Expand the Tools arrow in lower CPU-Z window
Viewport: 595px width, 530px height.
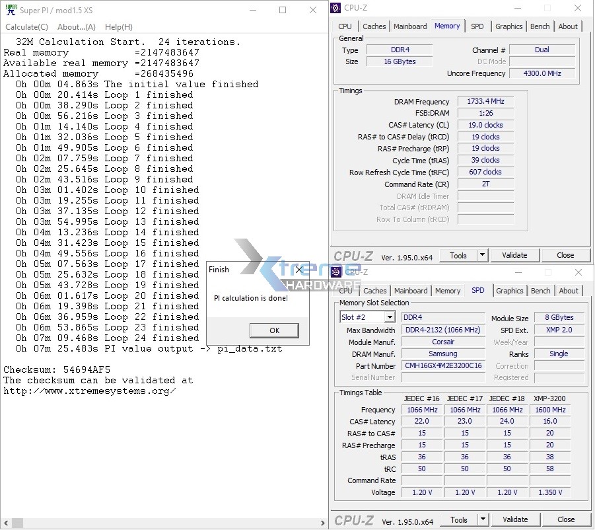pos(482,519)
